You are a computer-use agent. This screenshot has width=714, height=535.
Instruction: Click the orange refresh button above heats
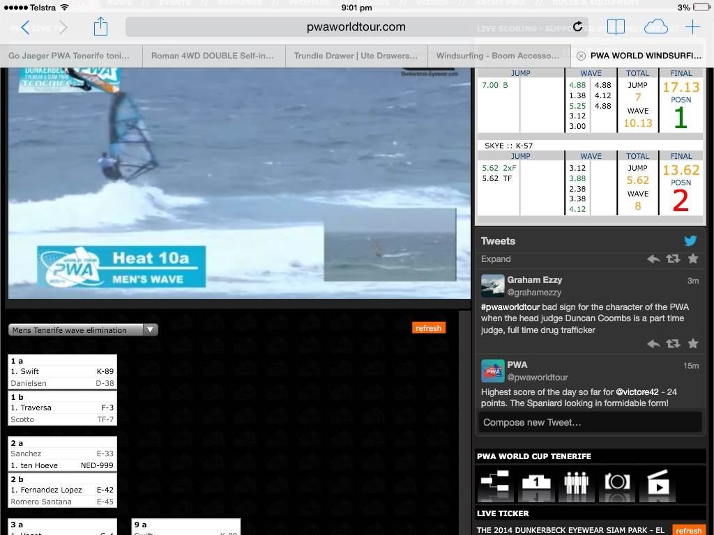tap(428, 328)
